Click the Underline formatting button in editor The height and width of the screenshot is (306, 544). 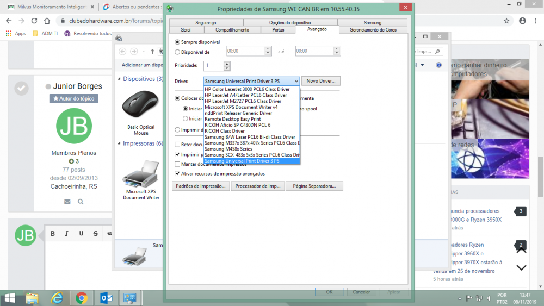click(x=81, y=234)
